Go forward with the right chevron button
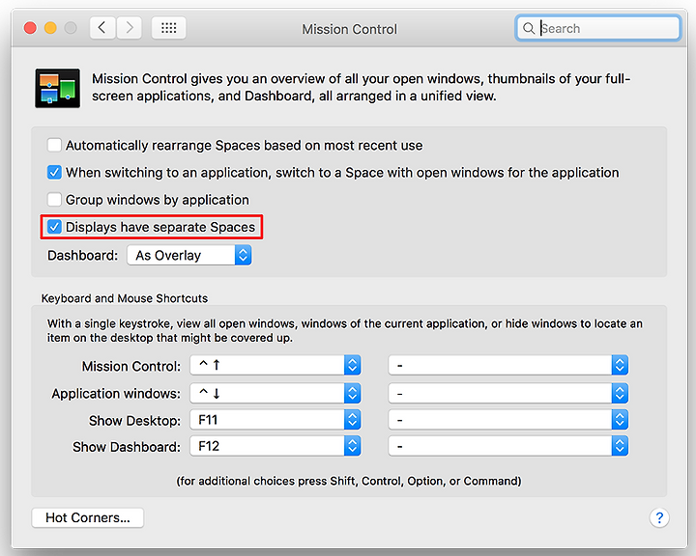 coord(130,28)
